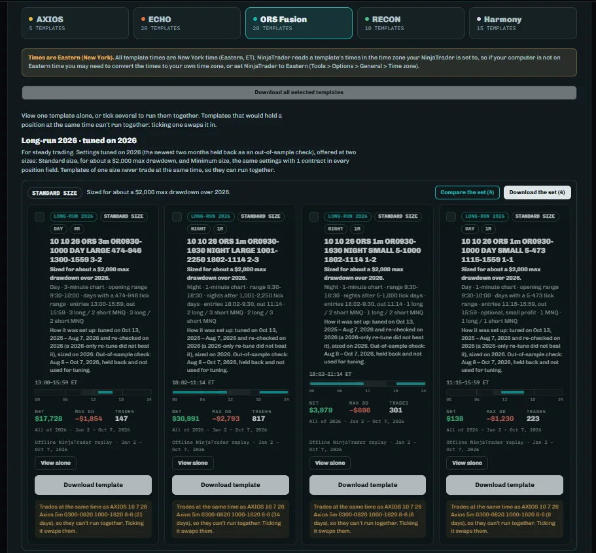Click the time bar of NIGHT LARGE card
596x553 pixels.
(x=230, y=392)
